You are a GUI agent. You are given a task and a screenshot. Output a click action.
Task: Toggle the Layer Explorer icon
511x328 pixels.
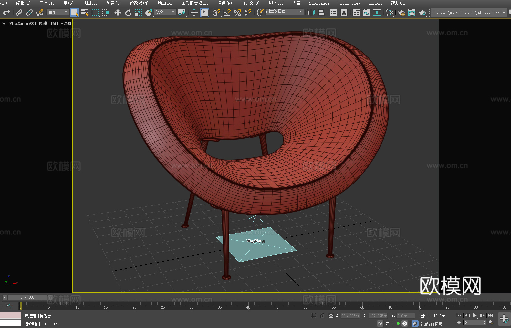click(x=344, y=13)
